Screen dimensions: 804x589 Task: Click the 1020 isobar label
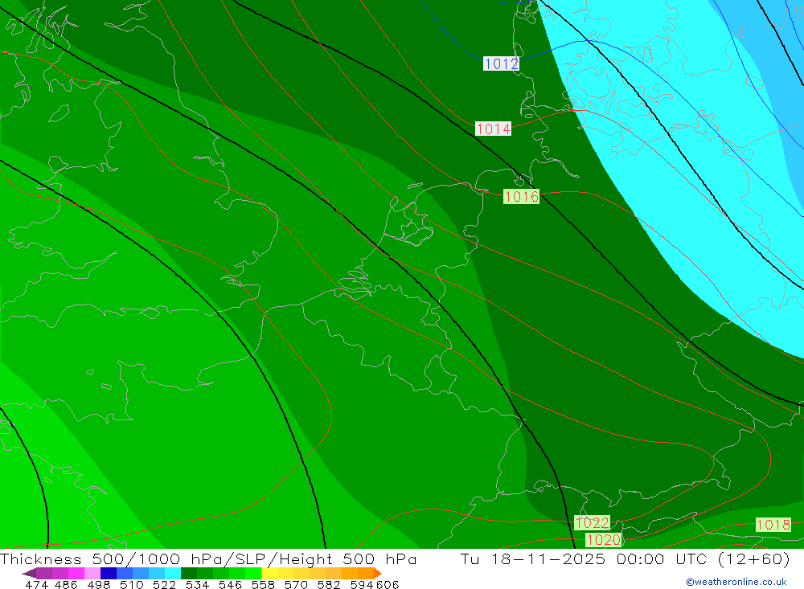coord(604,539)
